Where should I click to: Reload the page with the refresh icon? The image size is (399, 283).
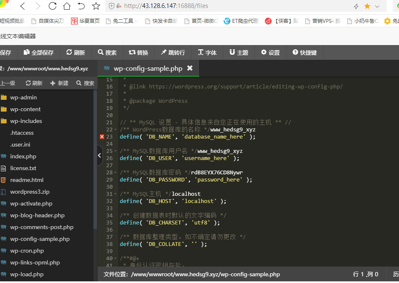coord(53,6)
